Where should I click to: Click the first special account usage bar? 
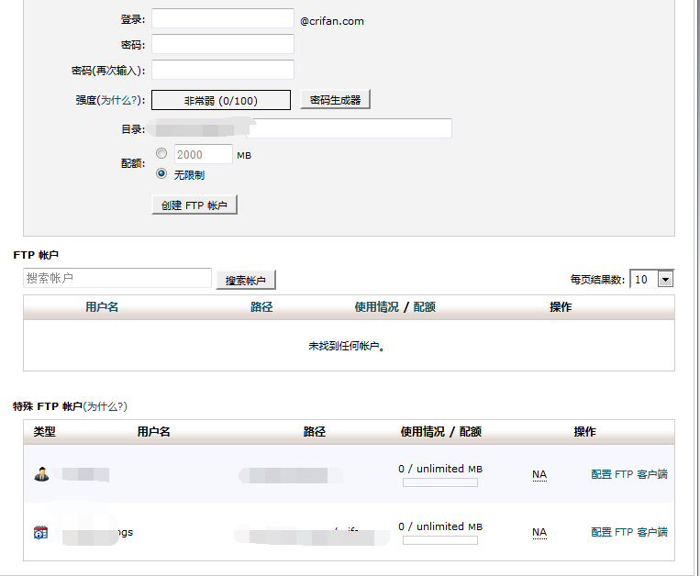point(440,482)
